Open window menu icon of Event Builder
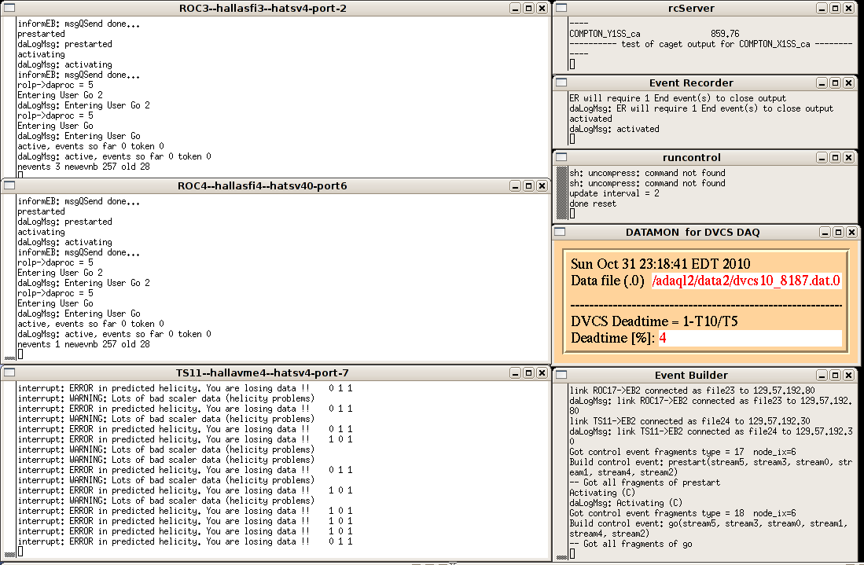This screenshot has height=565, width=864. 561,375
